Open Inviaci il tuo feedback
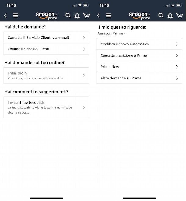186x201 pixels. click(46, 107)
